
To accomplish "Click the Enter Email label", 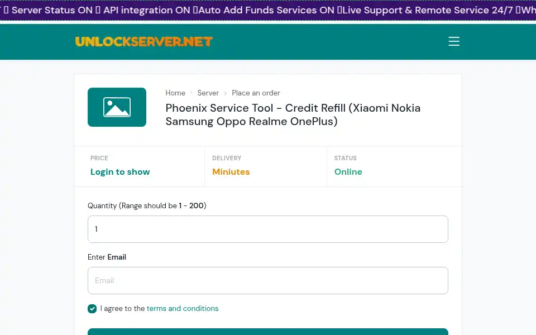I will coord(107,257).
